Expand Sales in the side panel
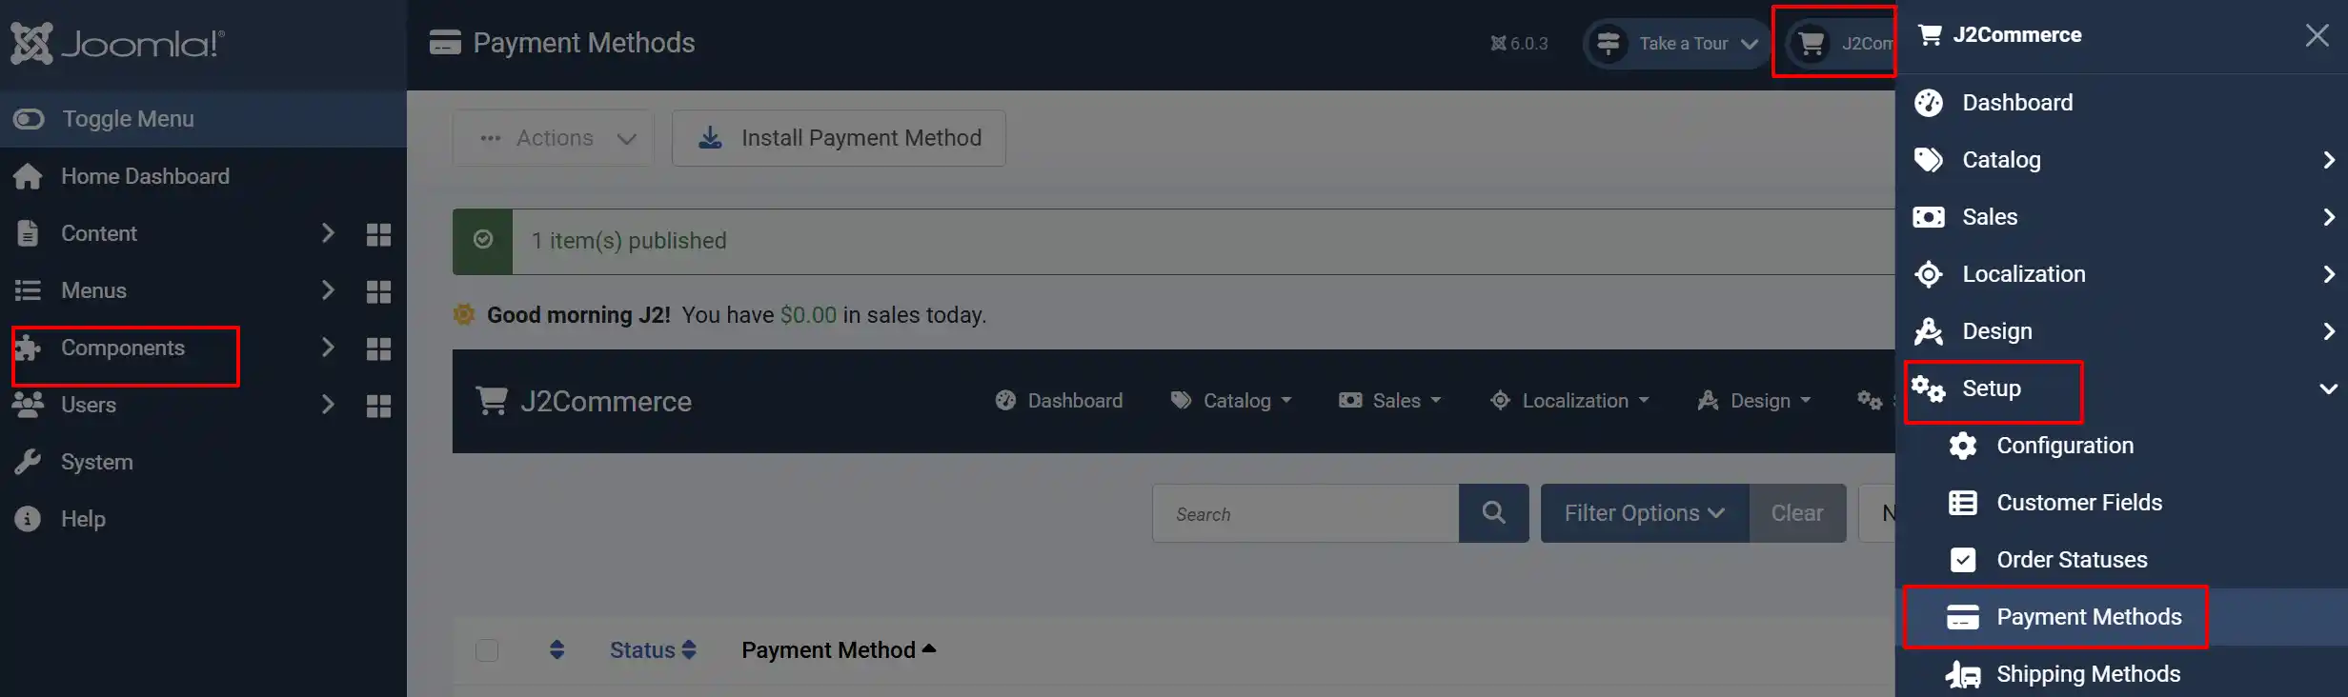The image size is (2348, 697). [2121, 217]
